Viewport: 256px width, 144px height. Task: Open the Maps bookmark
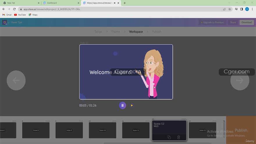[x=33, y=15]
